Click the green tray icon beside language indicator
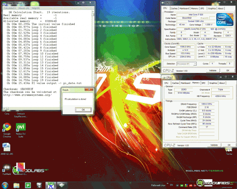The height and width of the screenshot is (189, 237). pos(182,185)
